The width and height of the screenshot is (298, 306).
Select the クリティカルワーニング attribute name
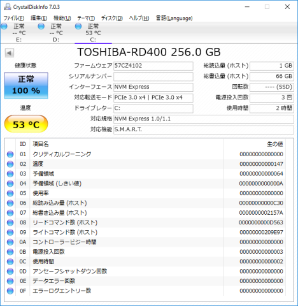(x=62, y=154)
